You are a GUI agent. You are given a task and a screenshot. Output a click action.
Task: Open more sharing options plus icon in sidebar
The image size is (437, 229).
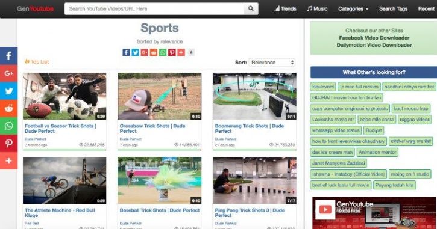click(x=8, y=160)
